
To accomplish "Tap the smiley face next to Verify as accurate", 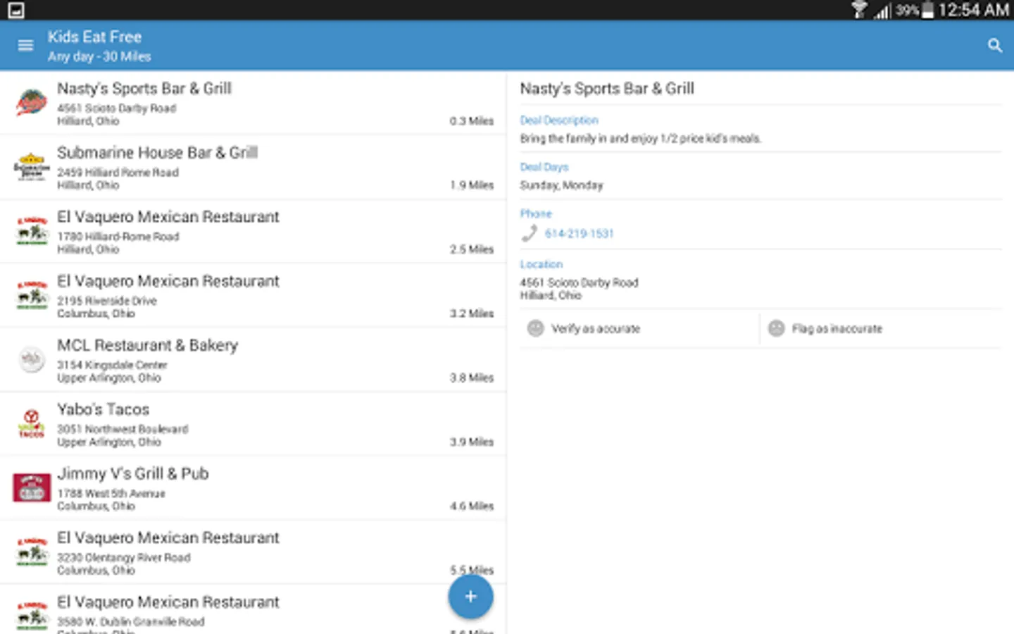I will coord(535,328).
